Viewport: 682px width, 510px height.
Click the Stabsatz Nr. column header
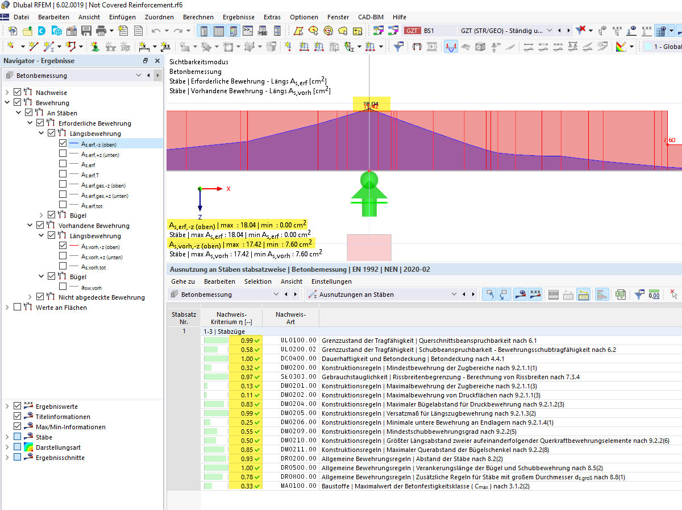(x=184, y=318)
